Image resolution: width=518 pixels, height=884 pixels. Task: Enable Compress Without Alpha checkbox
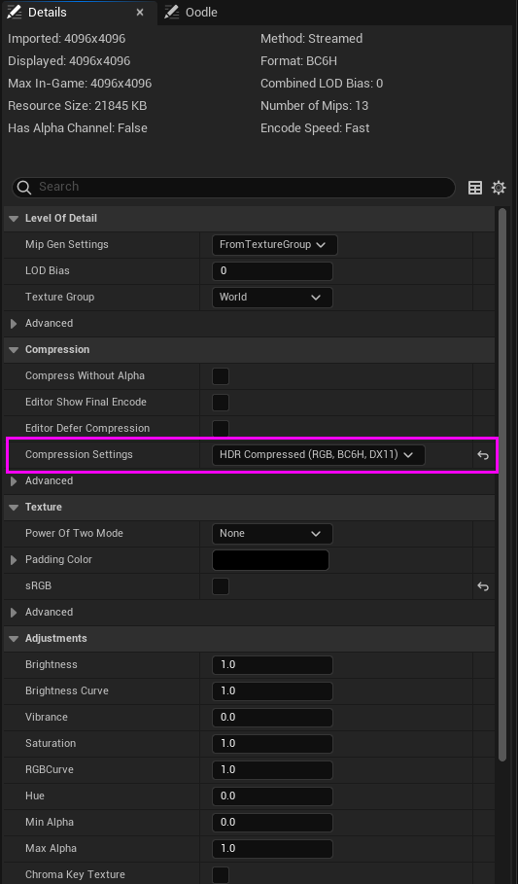[221, 376]
